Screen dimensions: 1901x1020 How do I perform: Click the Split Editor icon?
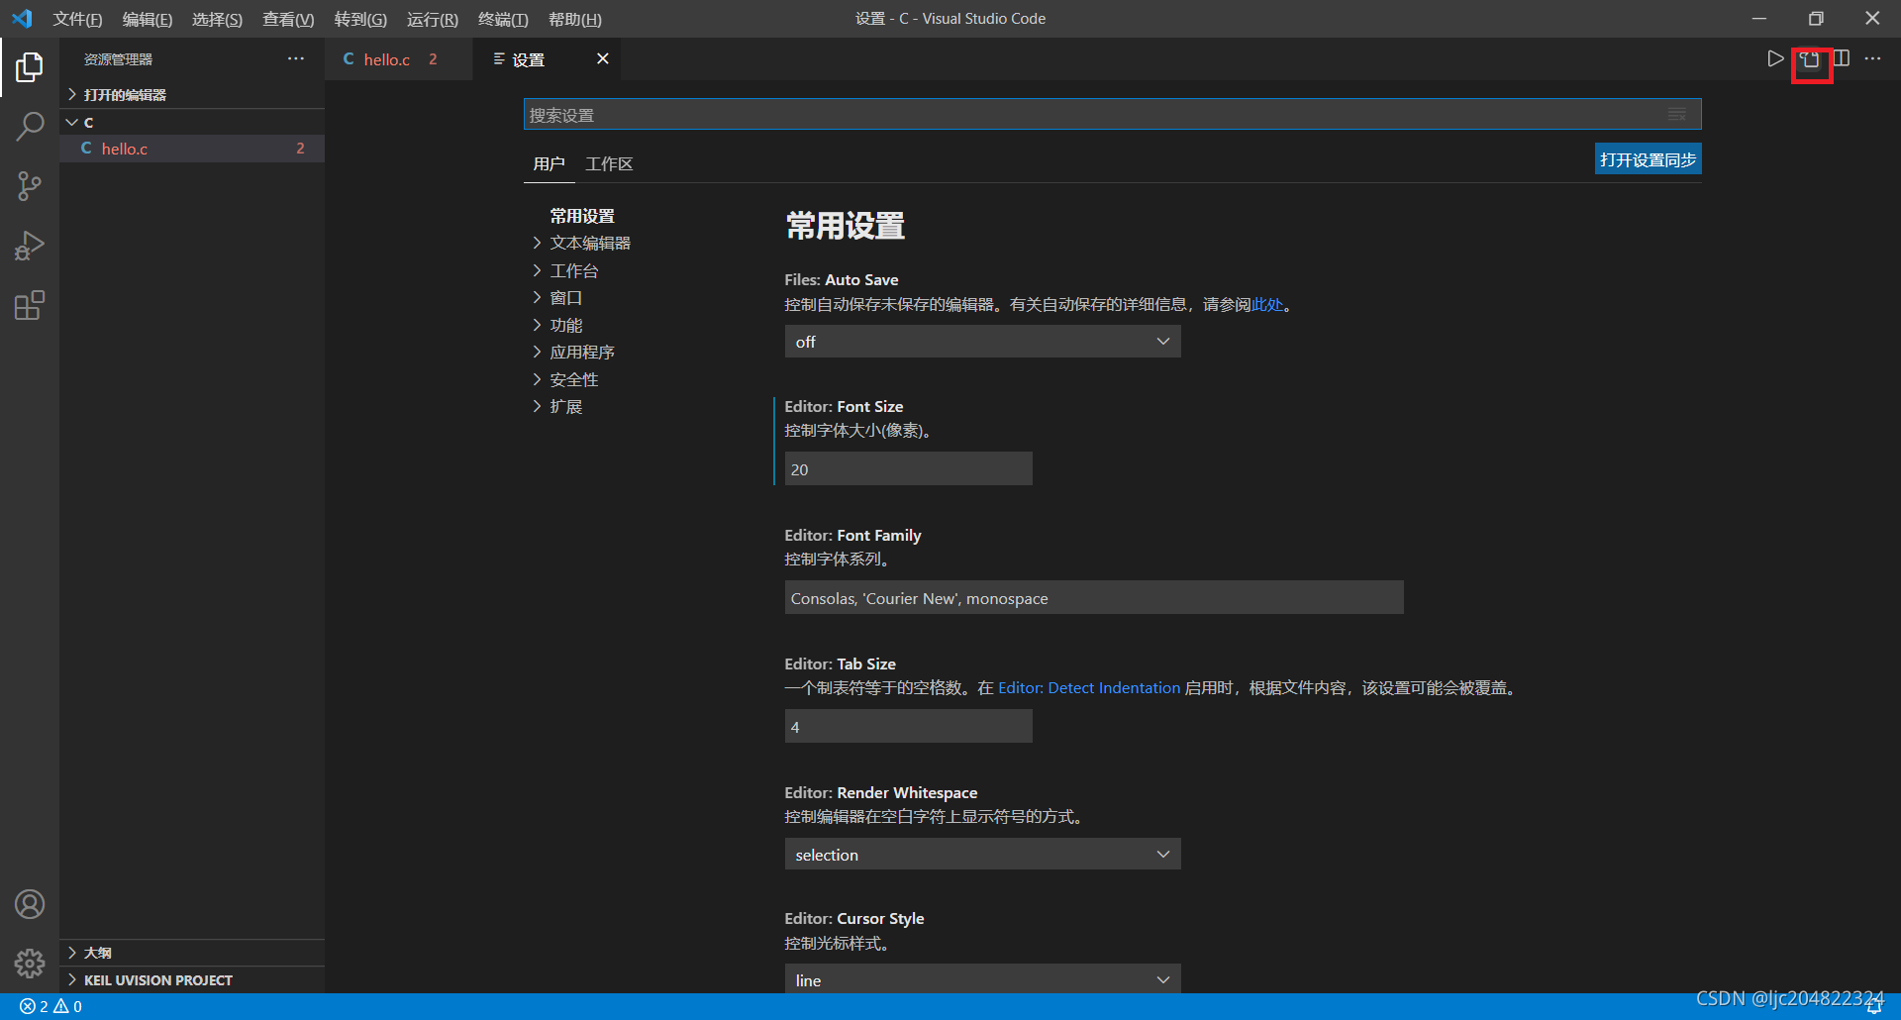pyautogui.click(x=1842, y=58)
